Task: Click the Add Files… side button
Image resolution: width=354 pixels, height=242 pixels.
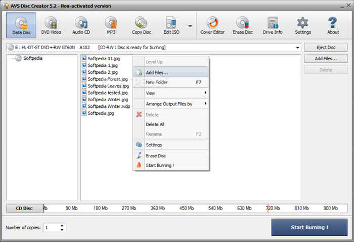Action: (326, 59)
